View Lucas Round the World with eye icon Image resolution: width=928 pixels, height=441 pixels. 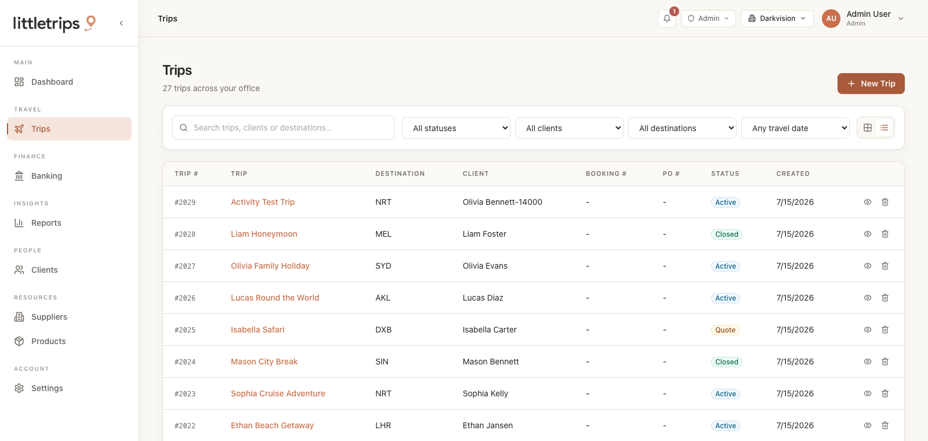pyautogui.click(x=868, y=298)
